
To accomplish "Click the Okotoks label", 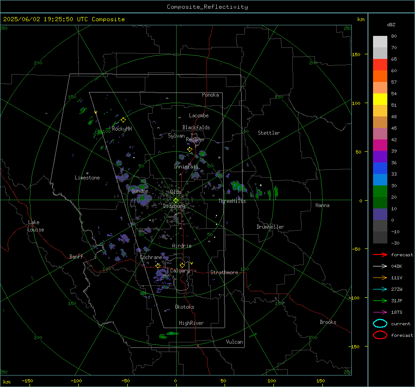I will coord(184,307).
